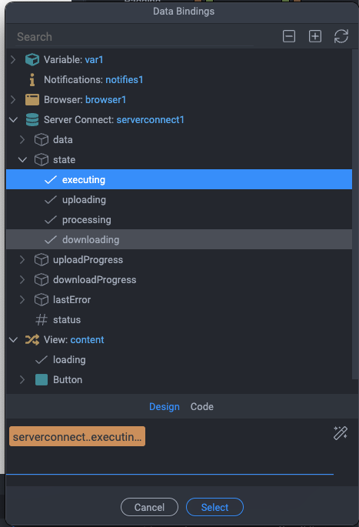
Task: Click the collapse all minus icon
Action: [x=289, y=36]
